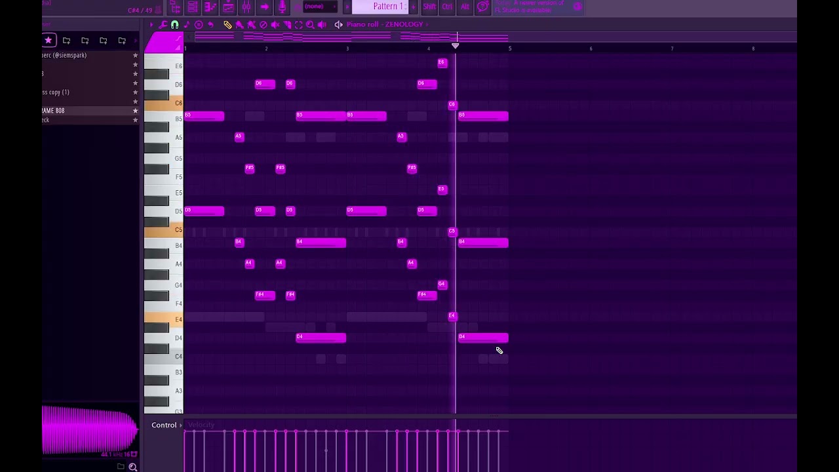Select the Mute tool speaker icon

(x=275, y=24)
